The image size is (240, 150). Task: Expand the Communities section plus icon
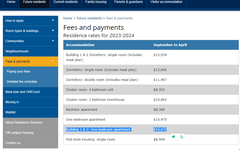53,41
